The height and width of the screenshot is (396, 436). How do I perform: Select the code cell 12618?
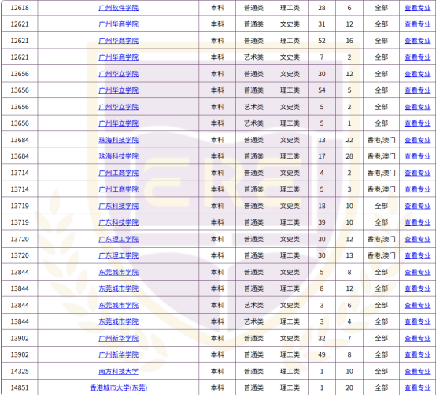point(20,8)
